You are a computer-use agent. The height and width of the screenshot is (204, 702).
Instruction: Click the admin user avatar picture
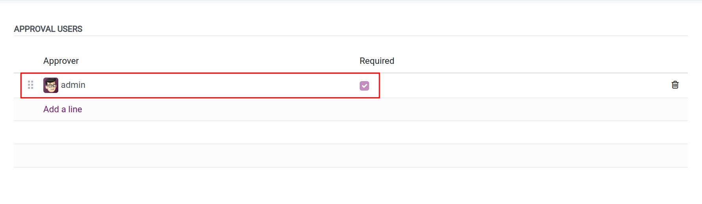[51, 85]
